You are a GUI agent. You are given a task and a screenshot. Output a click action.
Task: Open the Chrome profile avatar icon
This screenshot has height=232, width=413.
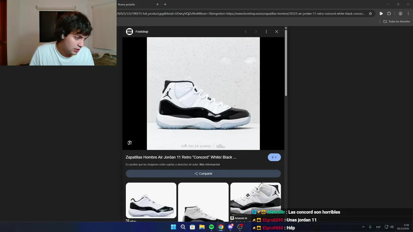400,14
